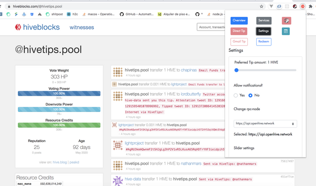Screen dimensions: 316x186
Task: Click the Resource Credits 100.00% green bar
Action: coord(59,125)
